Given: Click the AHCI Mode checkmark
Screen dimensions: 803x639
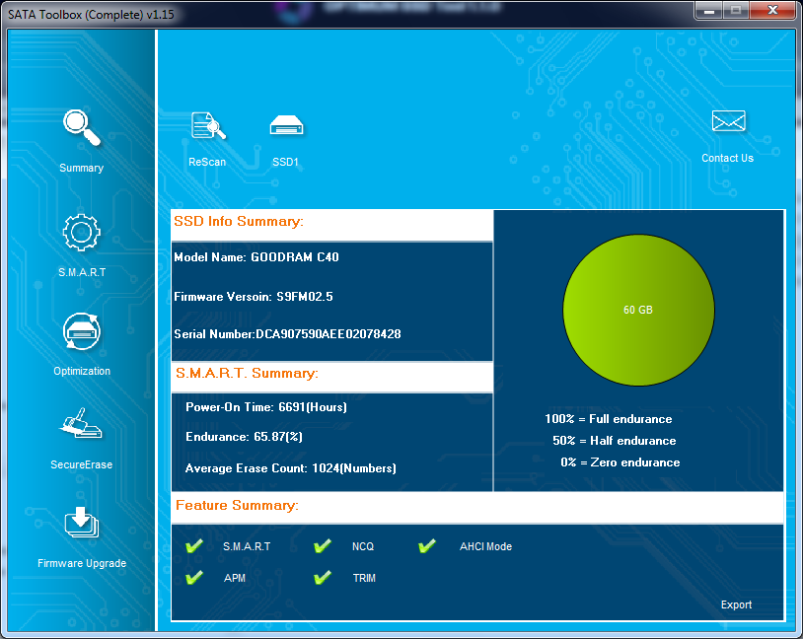Looking at the screenshot, I should pyautogui.click(x=427, y=546).
